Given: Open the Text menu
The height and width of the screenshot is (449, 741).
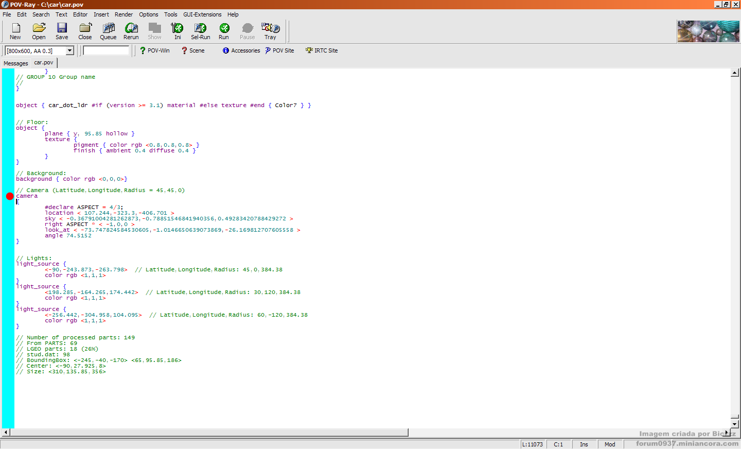Looking at the screenshot, I should pos(61,14).
